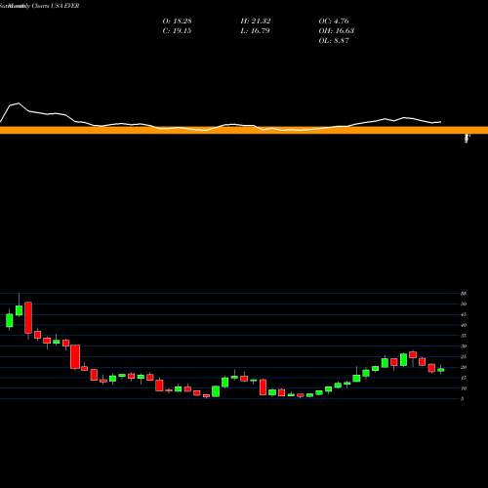Click the close price value C: 19.15
The image size is (488, 488).
pos(177,31)
